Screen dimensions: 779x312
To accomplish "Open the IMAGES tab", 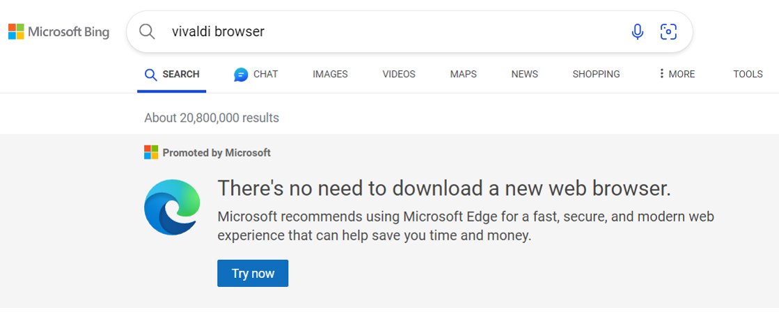I will pos(331,75).
